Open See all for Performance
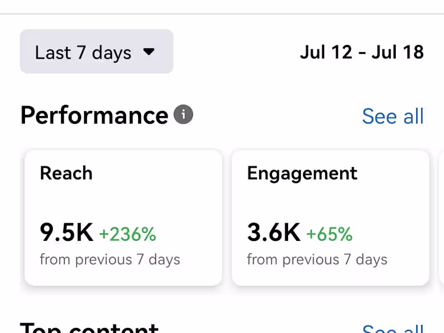The image size is (444, 333). point(392,116)
